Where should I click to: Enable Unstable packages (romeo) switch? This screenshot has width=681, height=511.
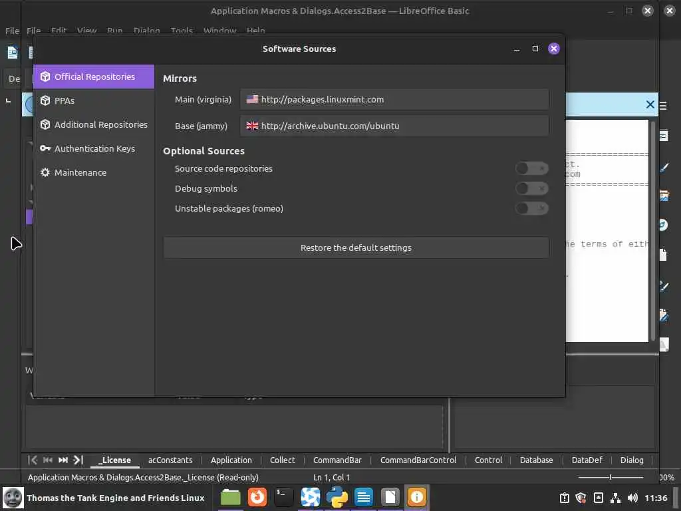531,208
